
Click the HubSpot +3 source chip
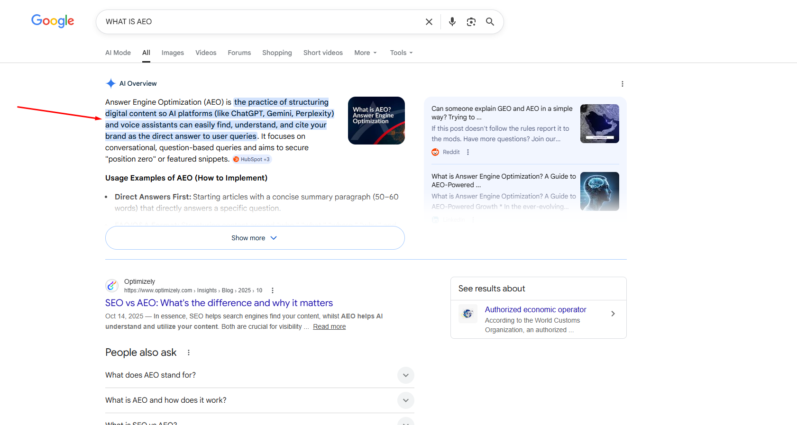pos(252,159)
